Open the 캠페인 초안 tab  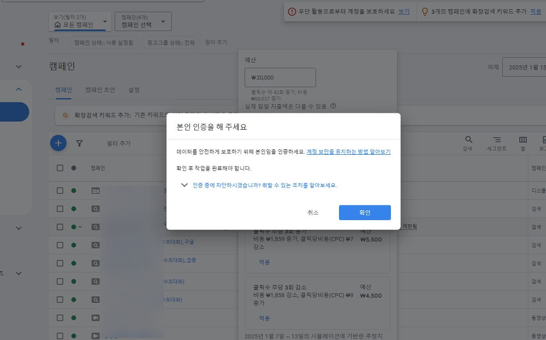tap(99, 90)
